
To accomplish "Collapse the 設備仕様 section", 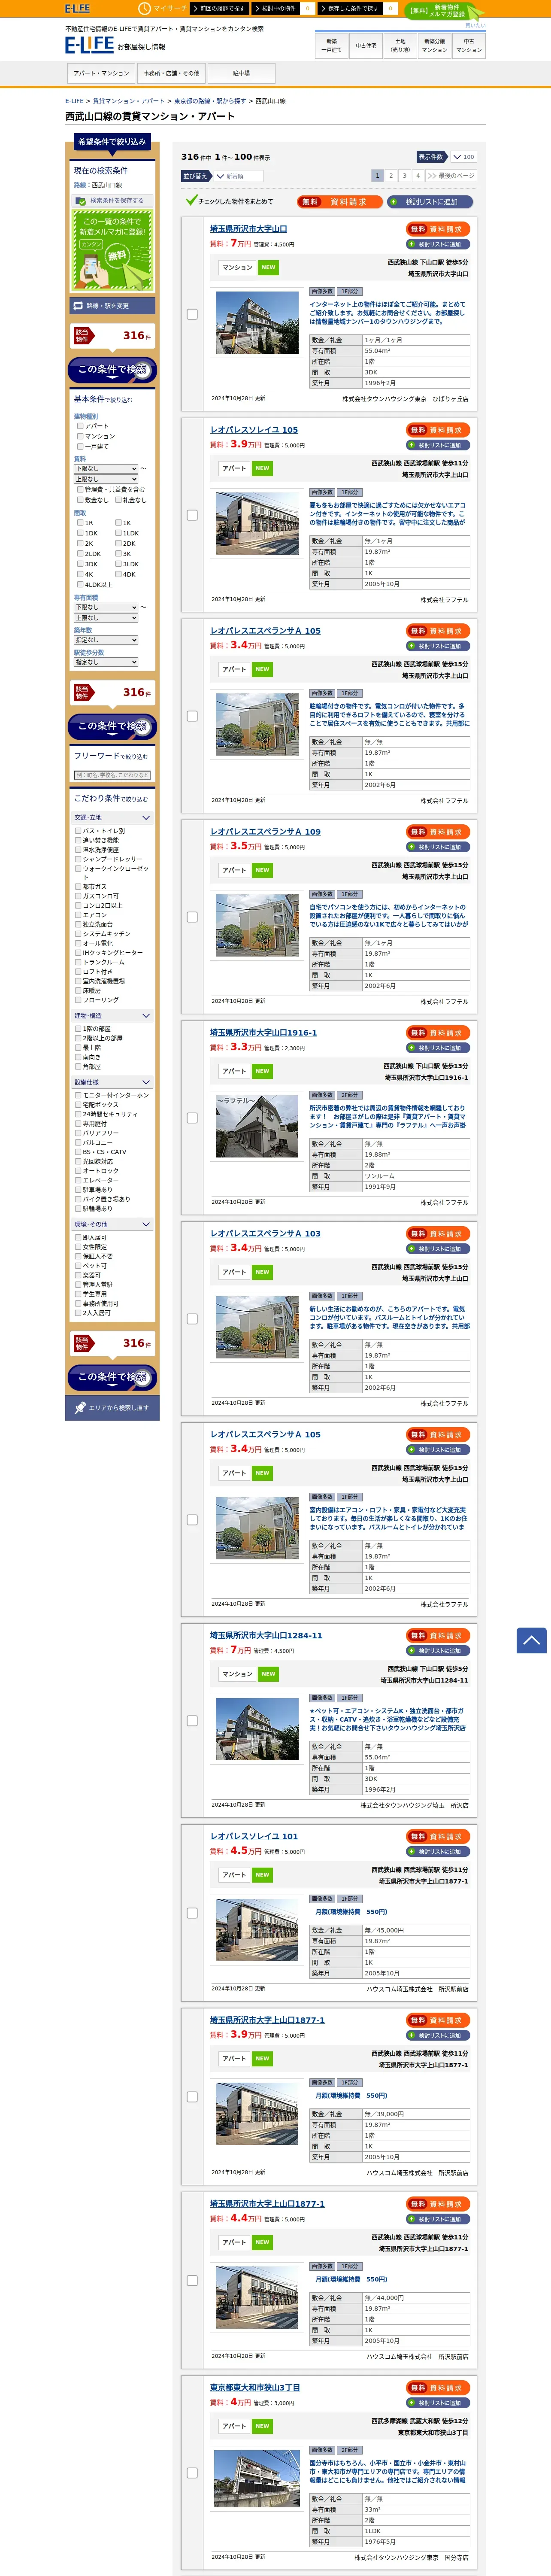I will pos(112,1082).
